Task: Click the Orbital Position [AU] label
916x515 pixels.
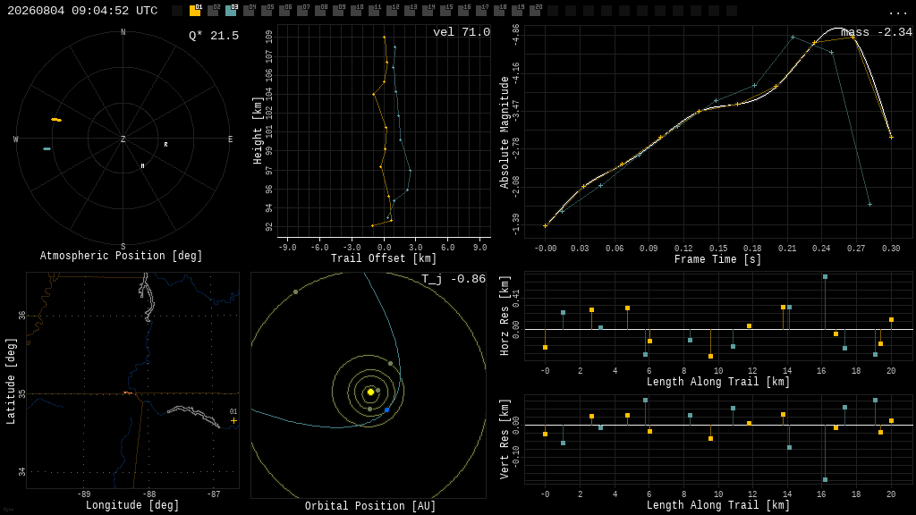Action: tap(370, 506)
